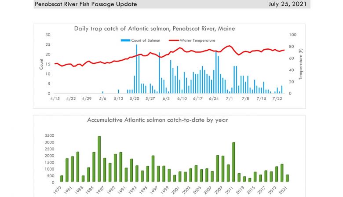
Task: Click the 6/24 x-axis date label
Action: (x=214, y=98)
